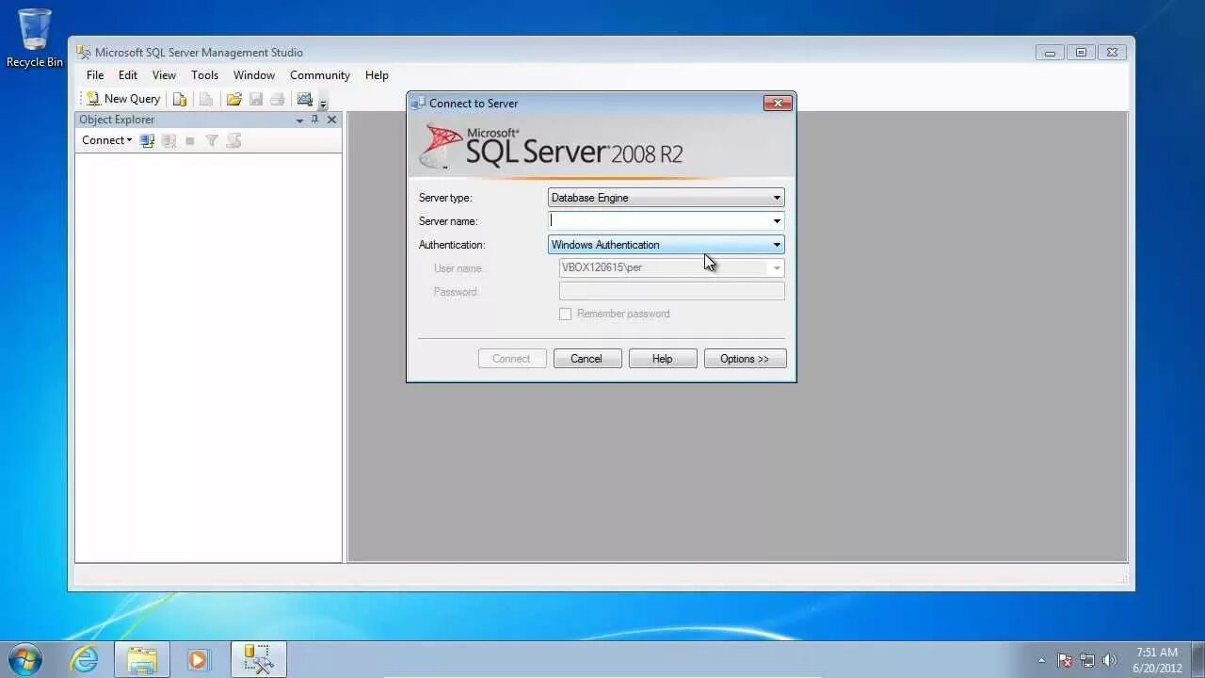Open the Windows Start menu
1205x678 pixels.
[x=25, y=659]
